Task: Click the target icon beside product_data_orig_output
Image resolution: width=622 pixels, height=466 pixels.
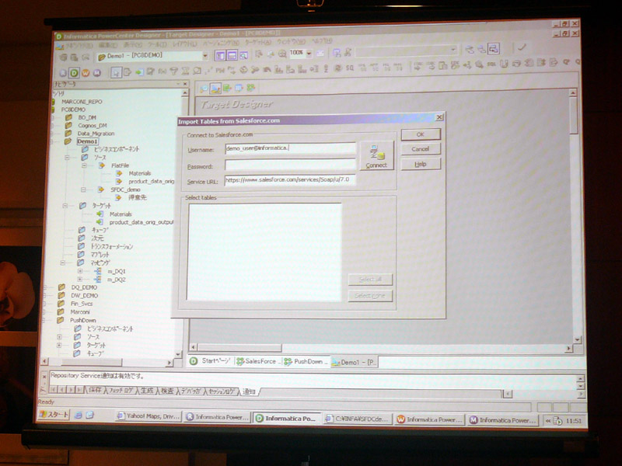Action: [100, 222]
